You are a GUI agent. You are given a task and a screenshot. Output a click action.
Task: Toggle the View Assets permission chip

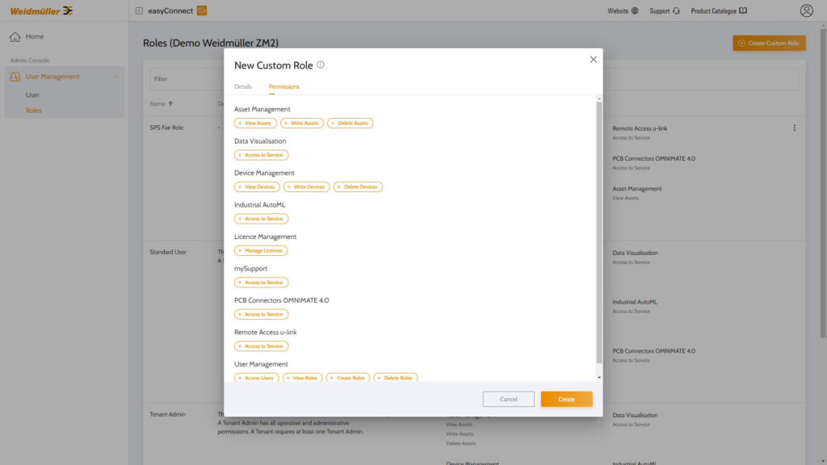pyautogui.click(x=255, y=123)
